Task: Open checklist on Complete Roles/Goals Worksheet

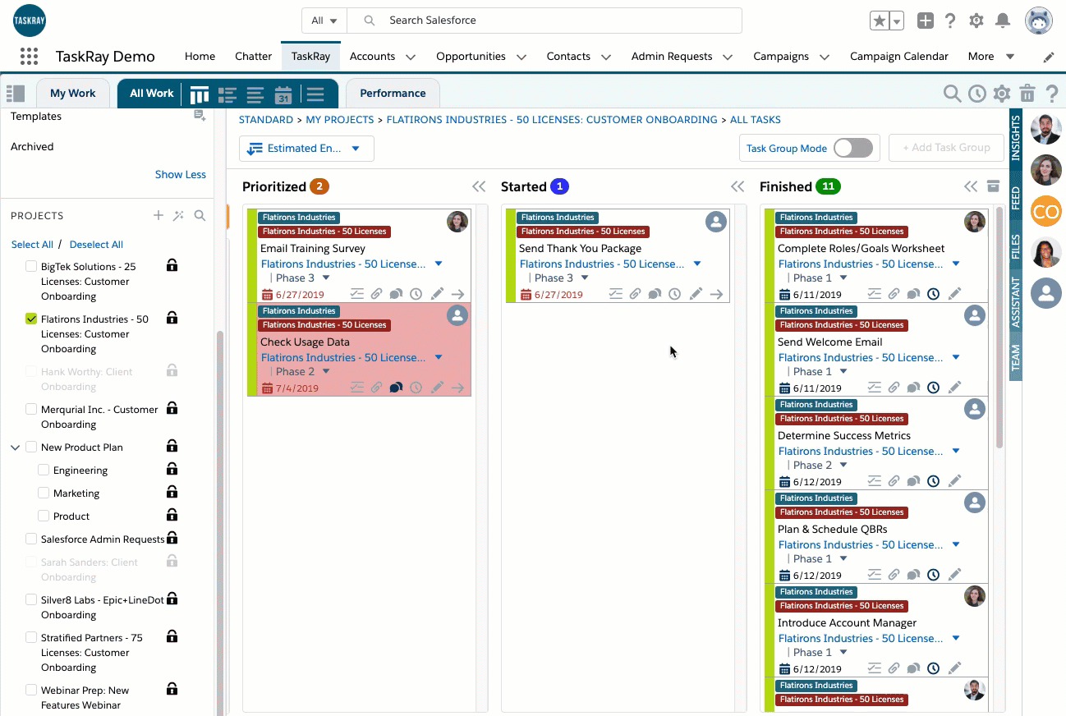Action: click(875, 294)
